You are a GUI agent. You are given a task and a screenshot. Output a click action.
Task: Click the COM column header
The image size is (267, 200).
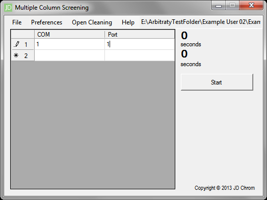click(x=69, y=35)
